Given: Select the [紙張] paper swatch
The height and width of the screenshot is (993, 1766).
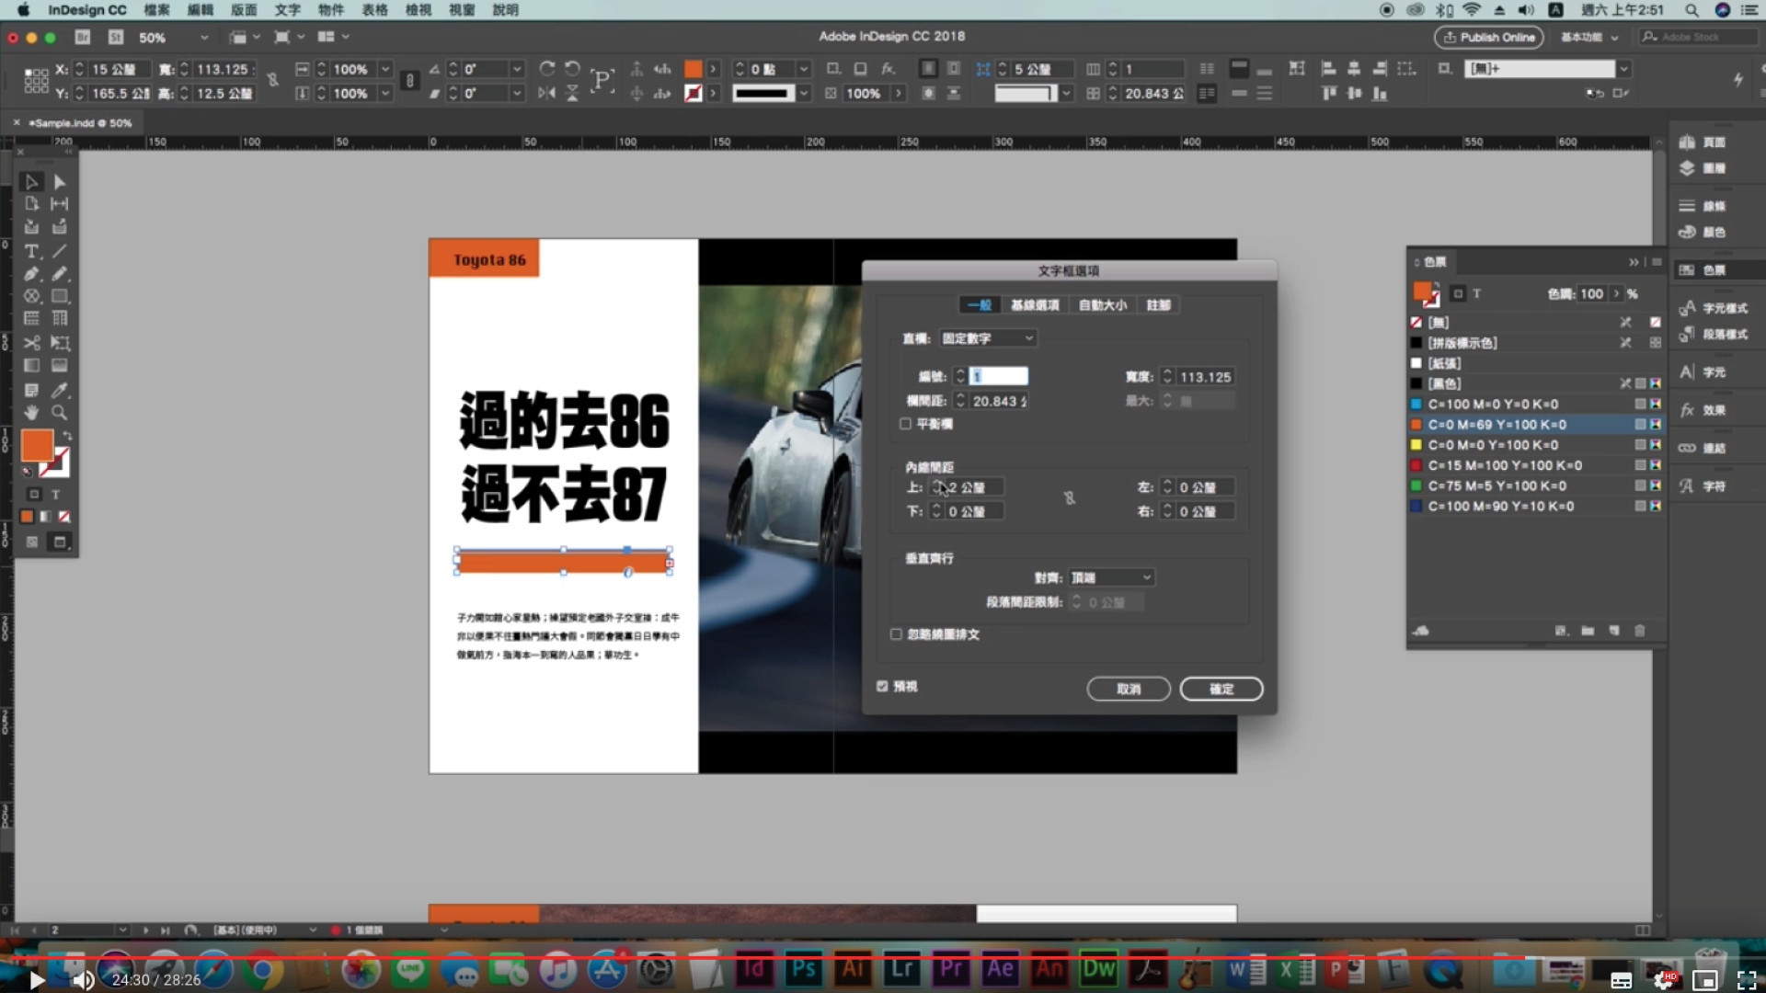Looking at the screenshot, I should [1536, 363].
